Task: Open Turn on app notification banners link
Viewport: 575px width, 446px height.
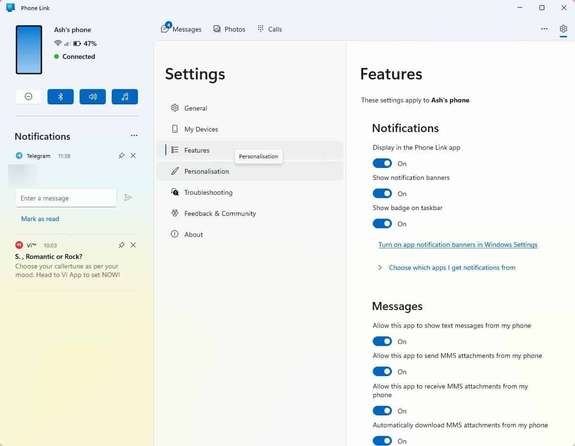Action: (x=458, y=245)
